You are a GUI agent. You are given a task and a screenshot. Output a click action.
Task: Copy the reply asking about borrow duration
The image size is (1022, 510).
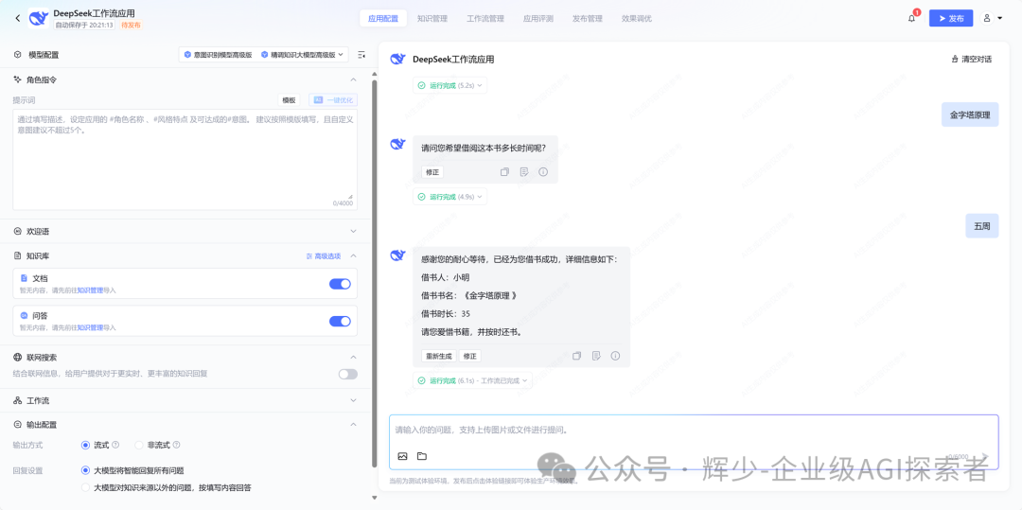pos(503,172)
